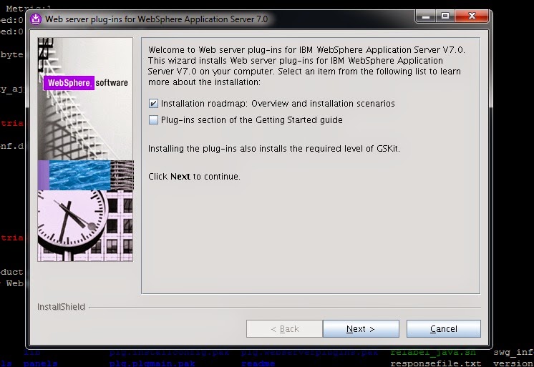
Task: Close the installer window with X
Action: tap(472, 16)
